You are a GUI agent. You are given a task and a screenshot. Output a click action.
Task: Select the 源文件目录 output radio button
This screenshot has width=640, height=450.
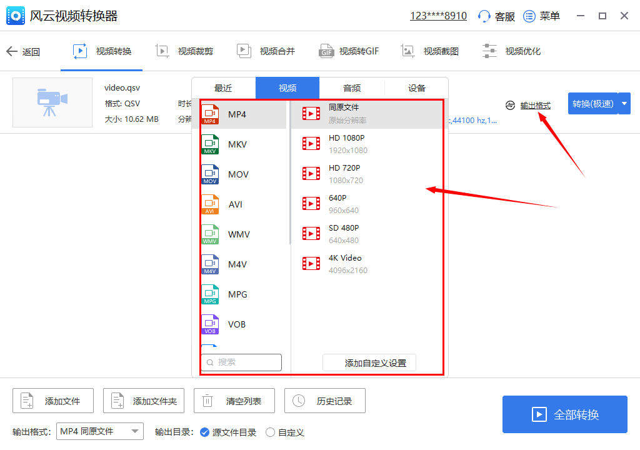(x=204, y=432)
